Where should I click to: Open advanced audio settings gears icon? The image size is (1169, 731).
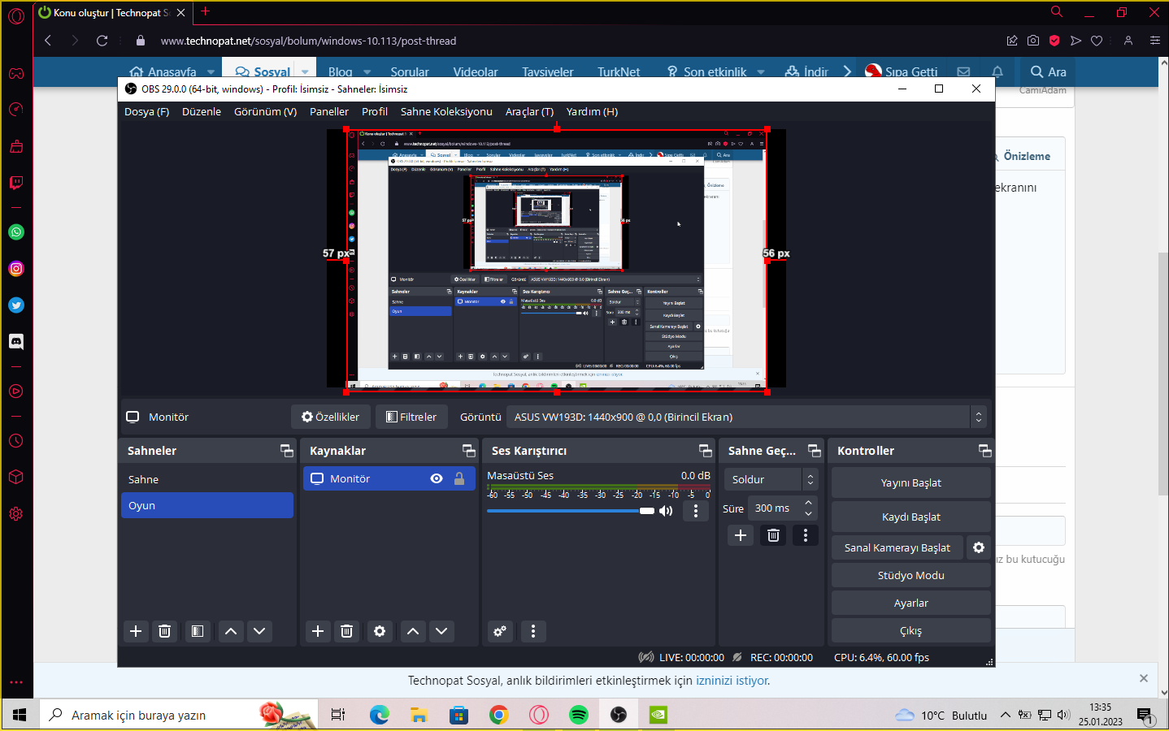pos(500,631)
